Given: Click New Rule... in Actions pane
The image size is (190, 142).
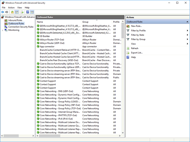Looking at the screenshot, I should tap(136, 26).
